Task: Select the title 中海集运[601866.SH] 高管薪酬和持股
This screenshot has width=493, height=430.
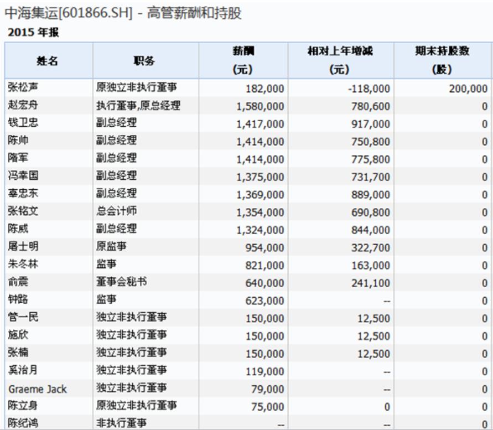Action: 123,13
